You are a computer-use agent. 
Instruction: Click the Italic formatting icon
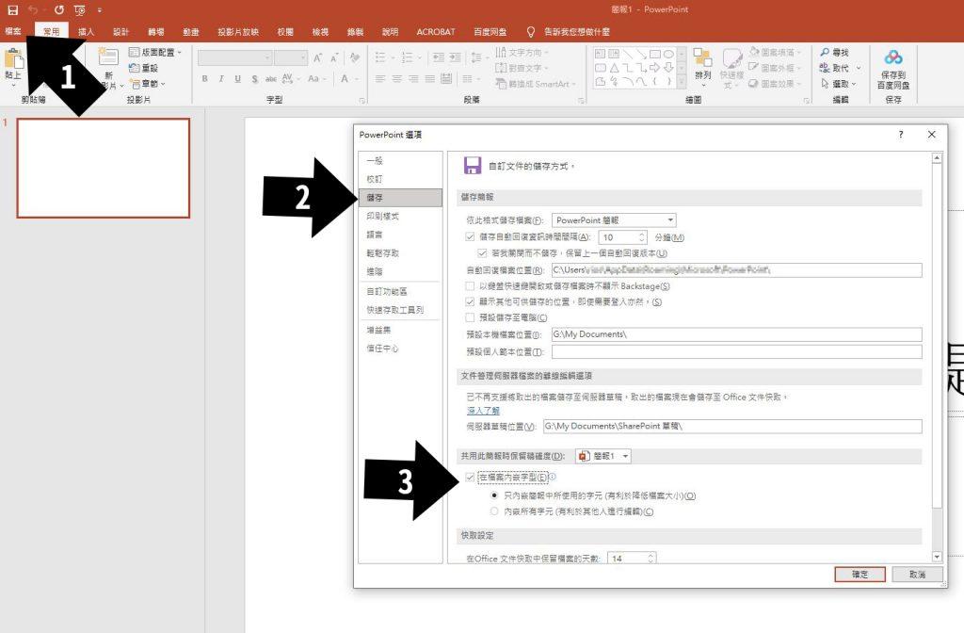[222, 79]
